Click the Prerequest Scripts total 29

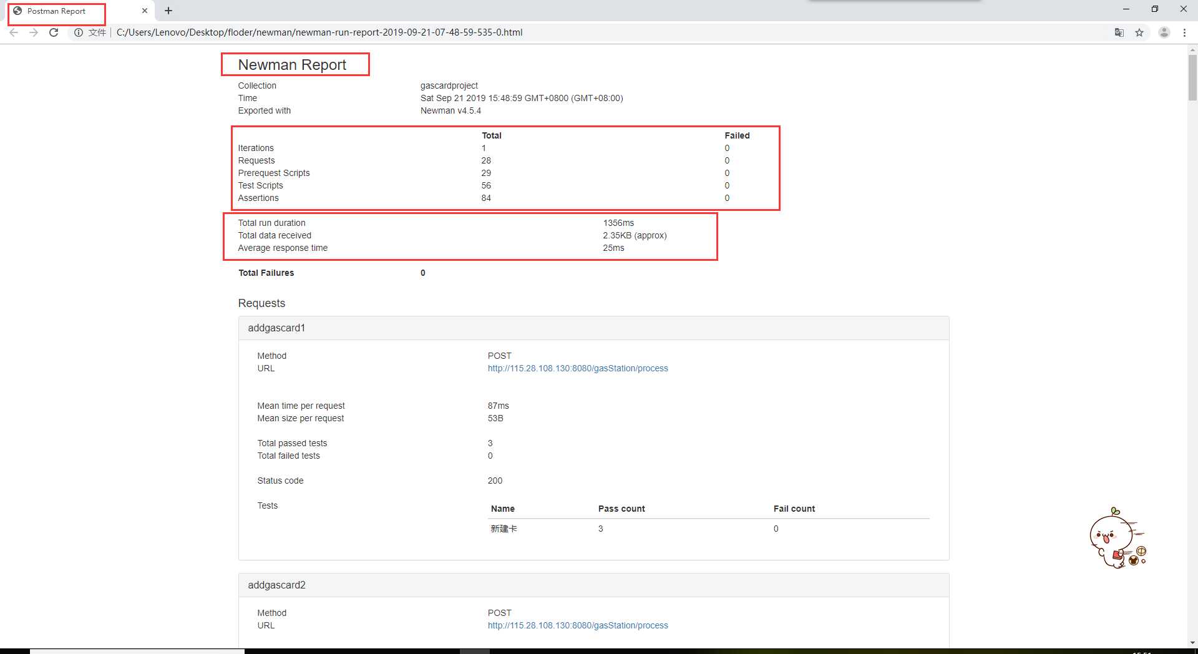click(486, 173)
